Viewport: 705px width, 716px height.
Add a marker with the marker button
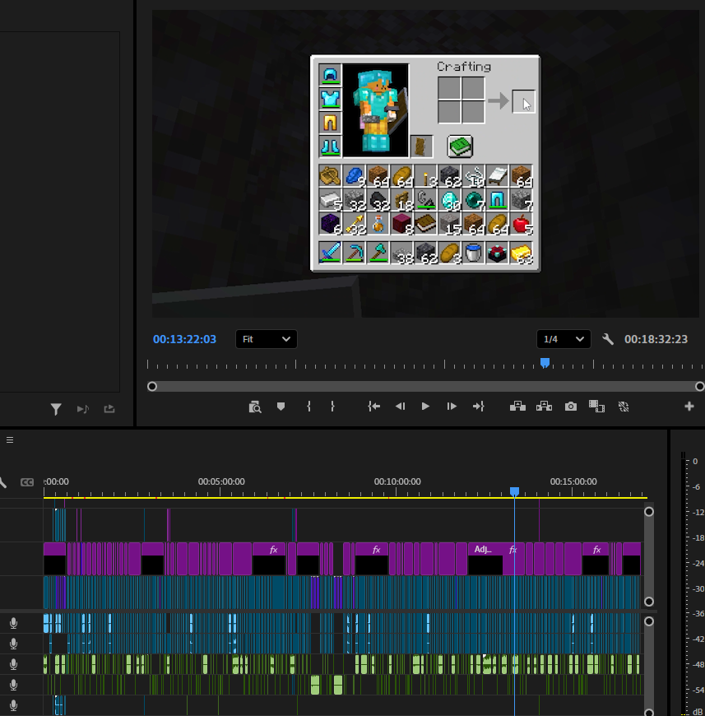pos(281,407)
